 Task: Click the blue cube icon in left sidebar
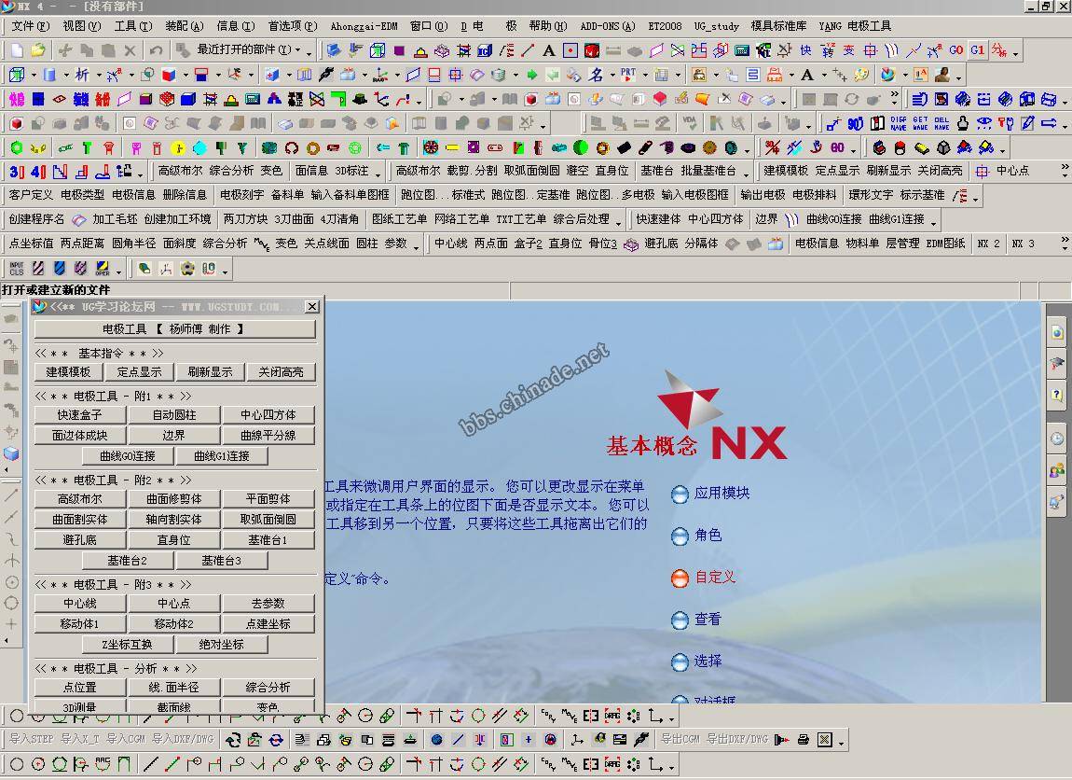click(11, 453)
